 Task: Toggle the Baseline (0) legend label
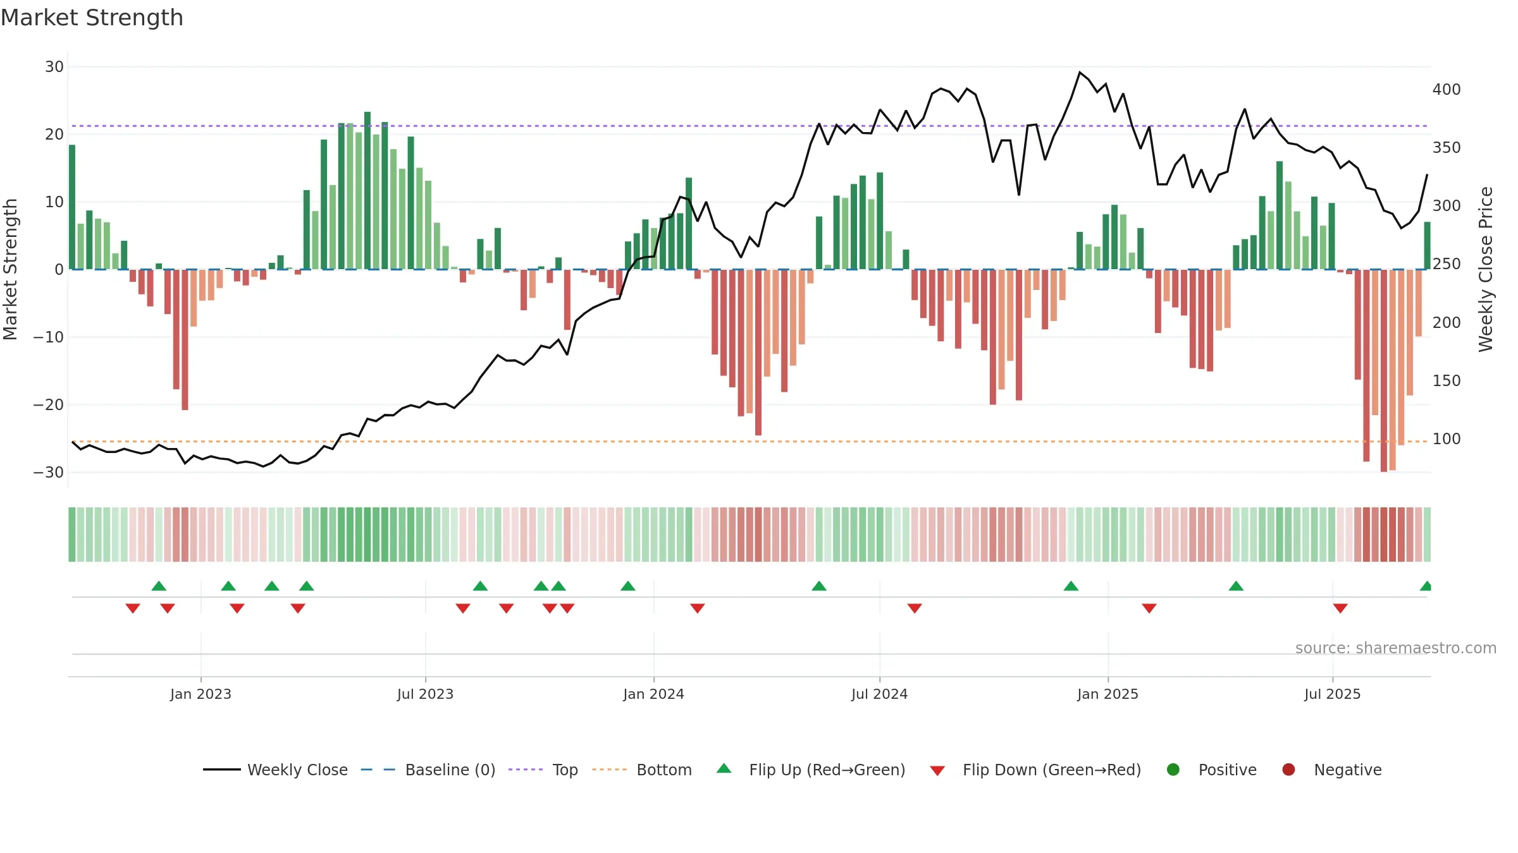[x=450, y=770]
